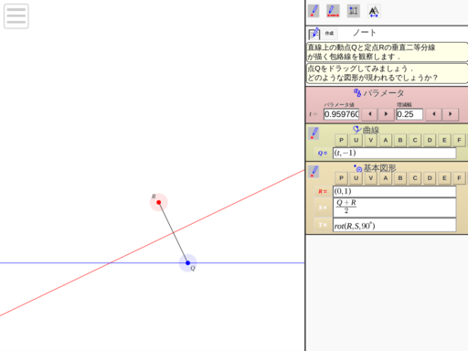Click the P button in the 基本図形 section
Viewport: 468px width, 351px height.
tap(341, 178)
